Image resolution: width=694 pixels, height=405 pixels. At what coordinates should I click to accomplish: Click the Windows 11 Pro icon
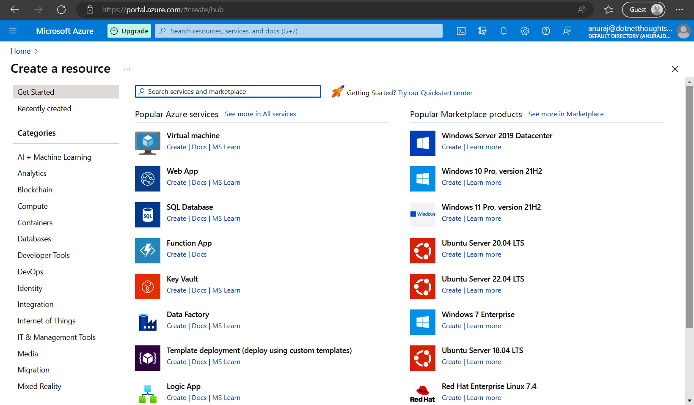tap(423, 215)
